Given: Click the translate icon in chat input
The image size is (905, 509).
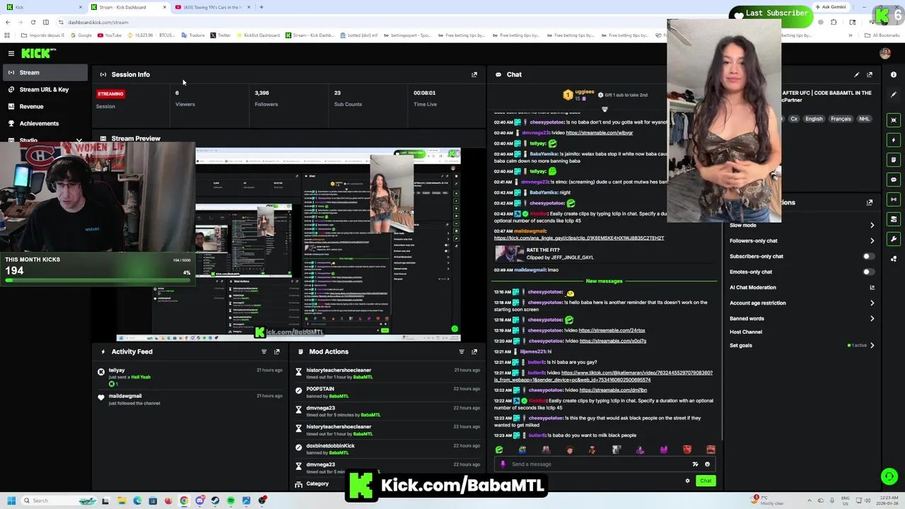Looking at the screenshot, I should point(695,464).
